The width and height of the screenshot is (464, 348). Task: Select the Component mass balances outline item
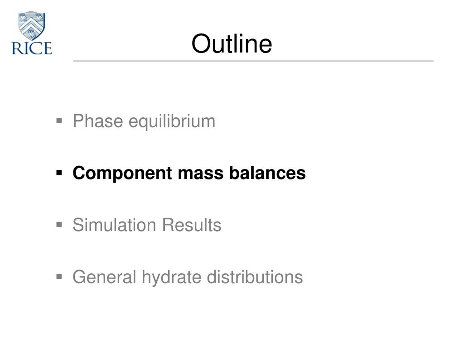coord(189,173)
